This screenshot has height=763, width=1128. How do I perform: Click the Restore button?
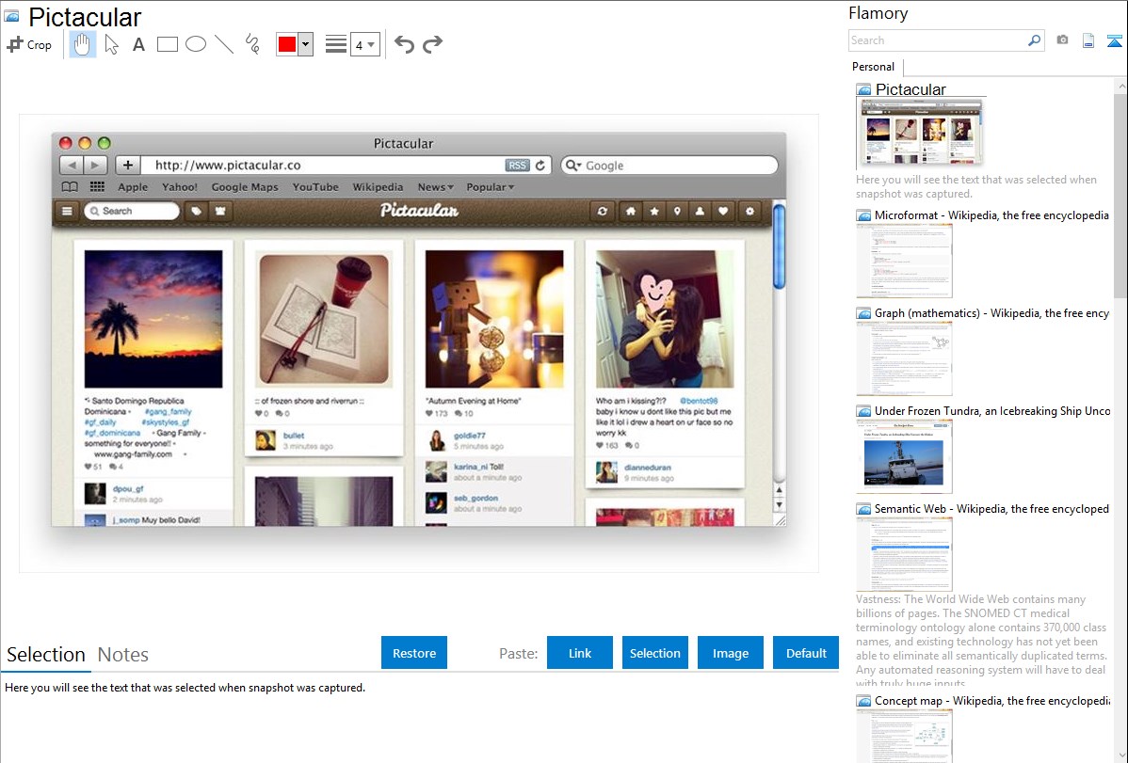[414, 653]
